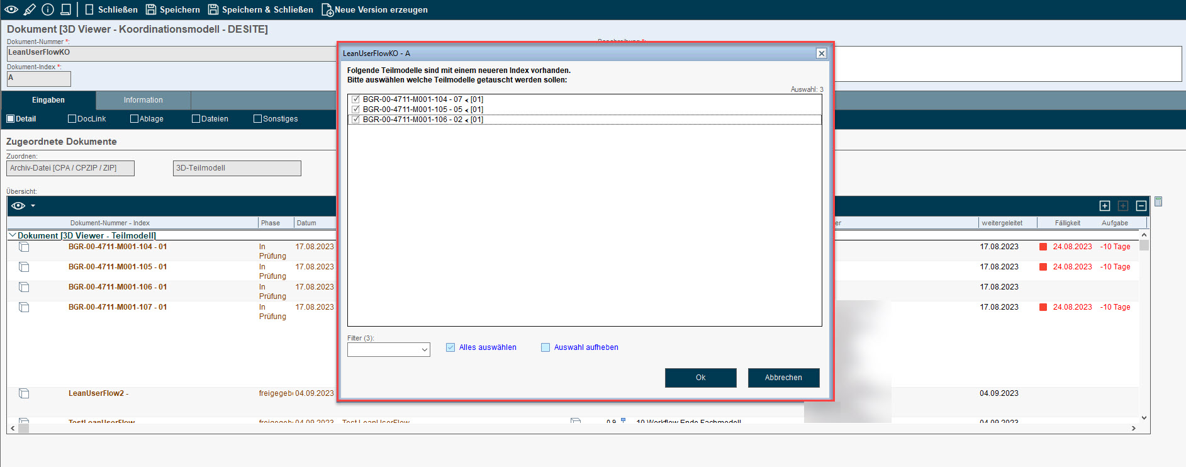Screen dimensions: 1186x467
Task: Select the Eingaben tab
Action: (x=48, y=100)
